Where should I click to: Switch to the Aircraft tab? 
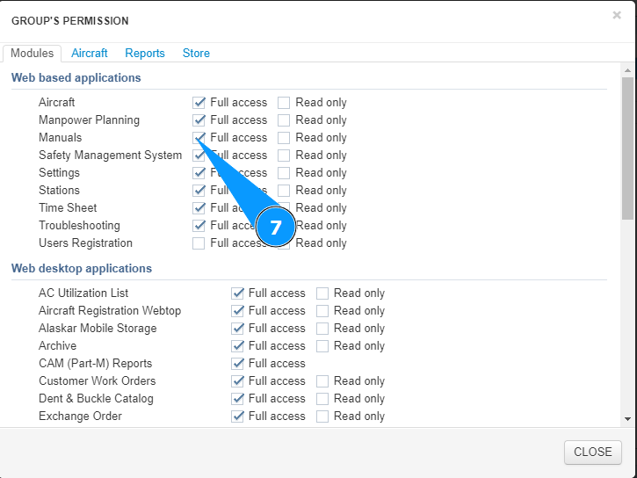pyautogui.click(x=90, y=53)
